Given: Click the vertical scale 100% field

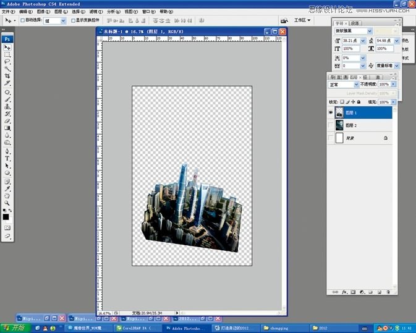Looking at the screenshot, I should (x=351, y=49).
